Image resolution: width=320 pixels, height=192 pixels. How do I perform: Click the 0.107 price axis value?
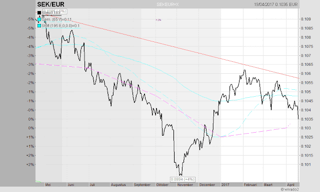306,55
